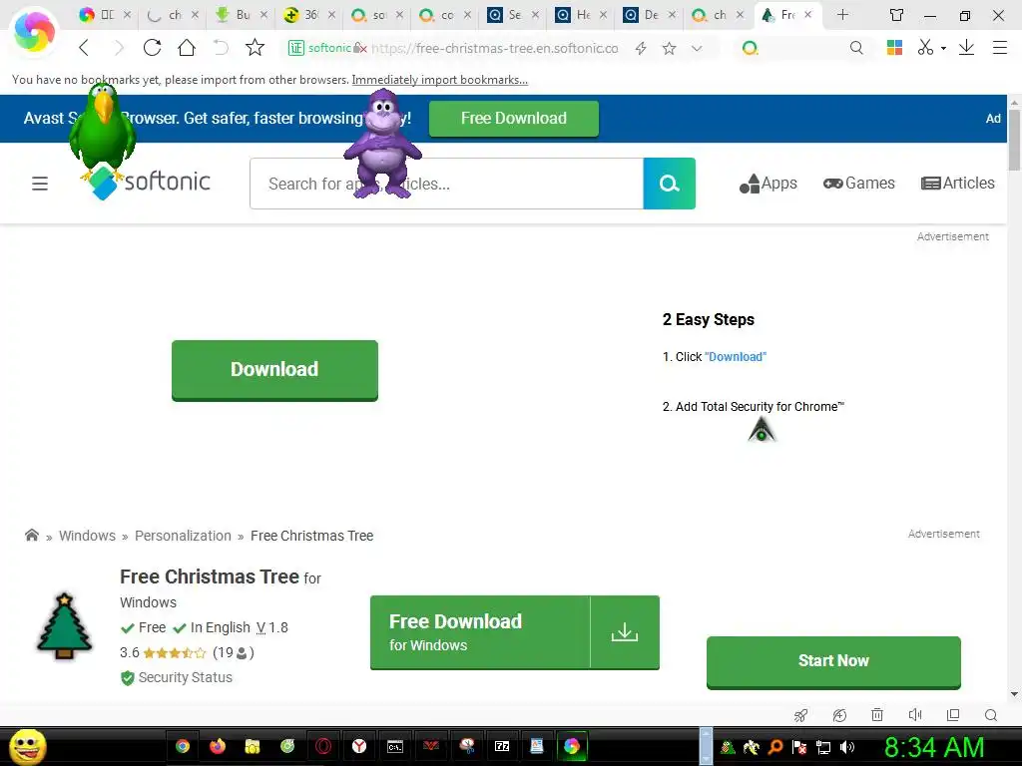The width and height of the screenshot is (1022, 766).
Task: Click the Security Status shield label
Action: [177, 677]
